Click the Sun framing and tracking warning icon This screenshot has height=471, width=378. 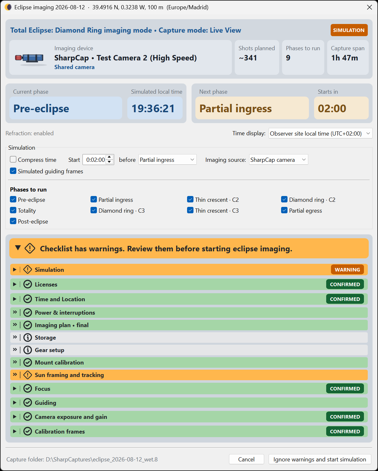pos(28,375)
